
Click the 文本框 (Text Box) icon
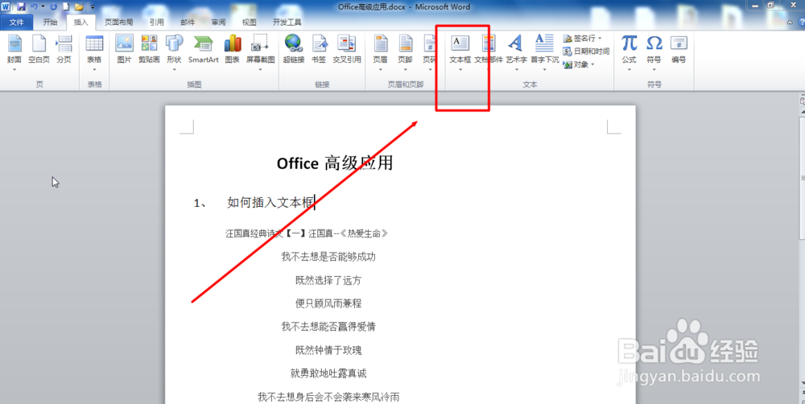tap(460, 43)
